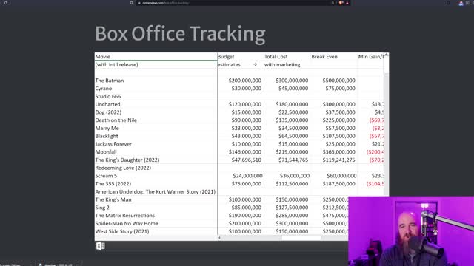
Task: Click King's Daughter budget $47,696,510
Action: (x=247, y=160)
